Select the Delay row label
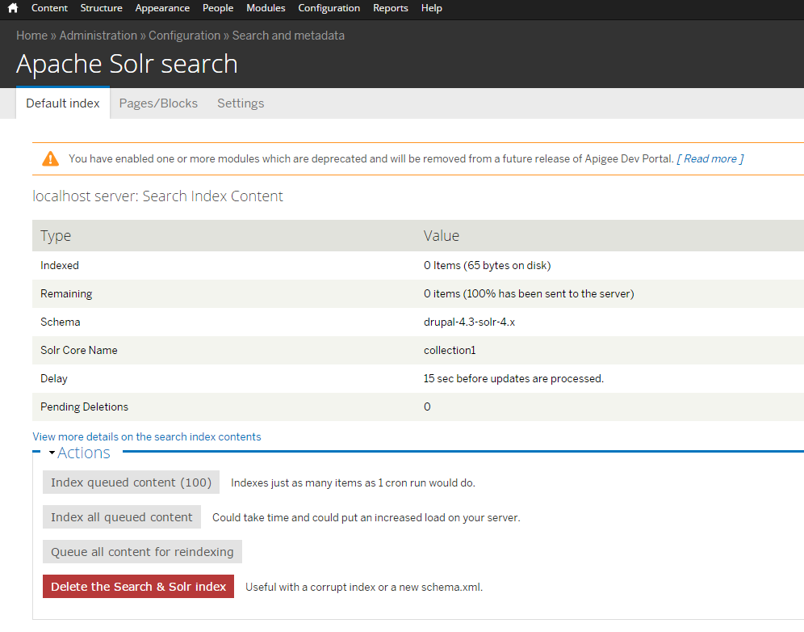The width and height of the screenshot is (804, 632). coord(54,378)
